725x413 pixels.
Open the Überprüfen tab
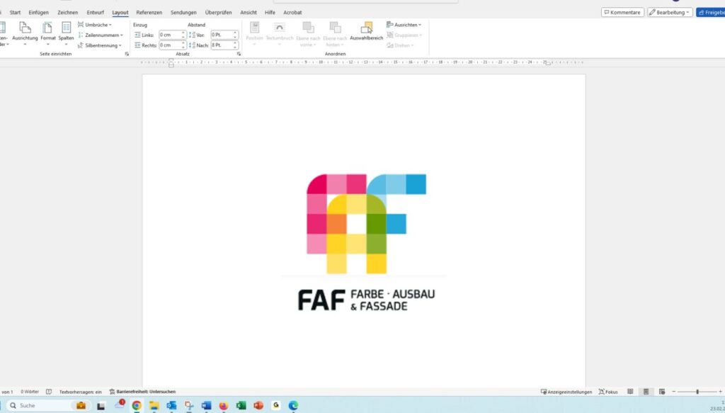point(218,13)
